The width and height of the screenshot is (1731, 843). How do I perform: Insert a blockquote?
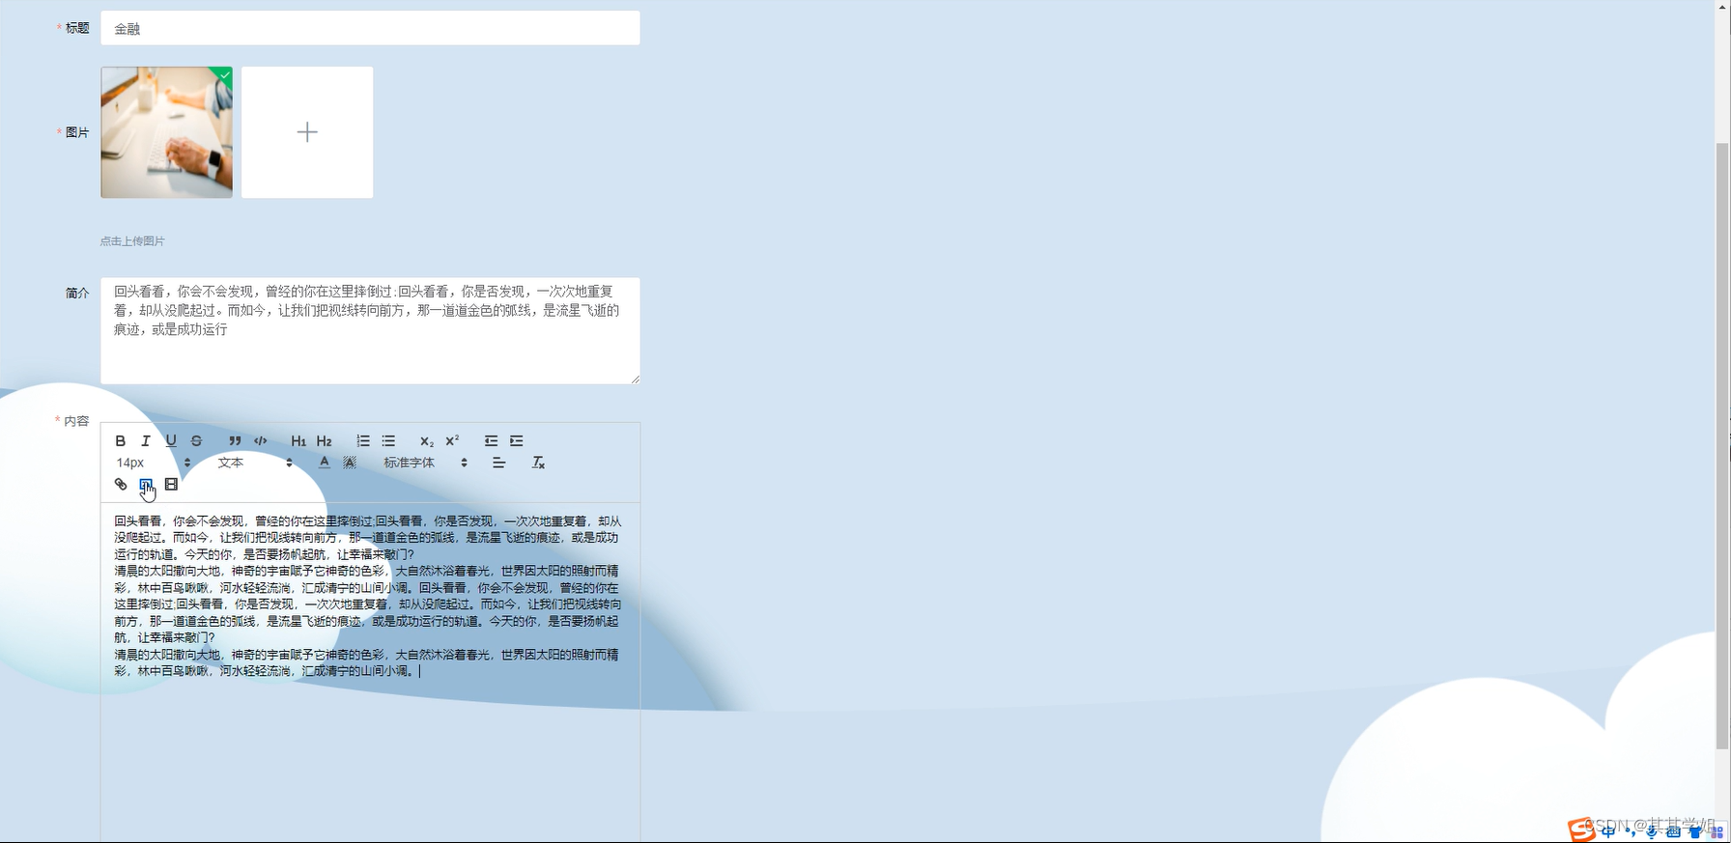[x=235, y=441]
